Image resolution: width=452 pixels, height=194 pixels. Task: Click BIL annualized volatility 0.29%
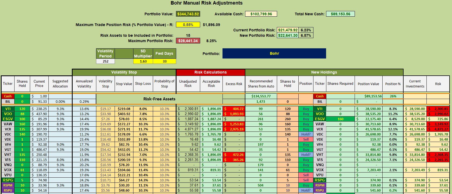pos(84,101)
